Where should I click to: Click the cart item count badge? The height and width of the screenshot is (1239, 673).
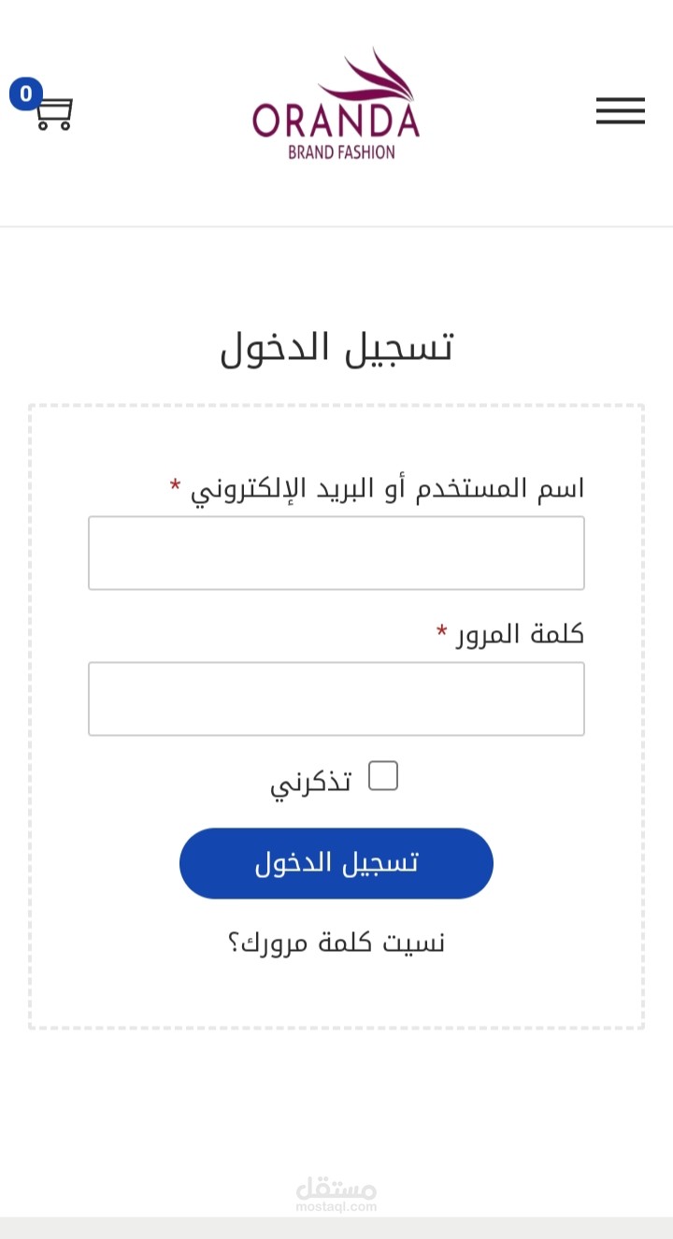(x=26, y=94)
